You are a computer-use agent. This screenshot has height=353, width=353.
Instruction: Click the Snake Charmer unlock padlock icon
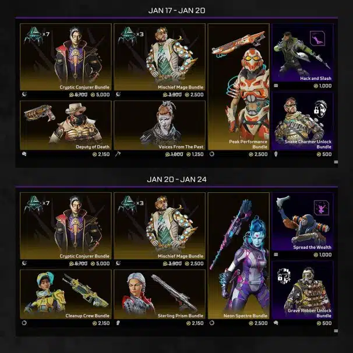[320, 108]
